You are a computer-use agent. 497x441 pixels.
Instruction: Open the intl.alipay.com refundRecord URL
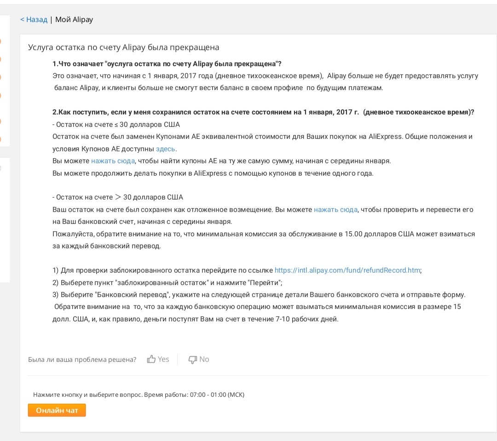pyautogui.click(x=347, y=270)
